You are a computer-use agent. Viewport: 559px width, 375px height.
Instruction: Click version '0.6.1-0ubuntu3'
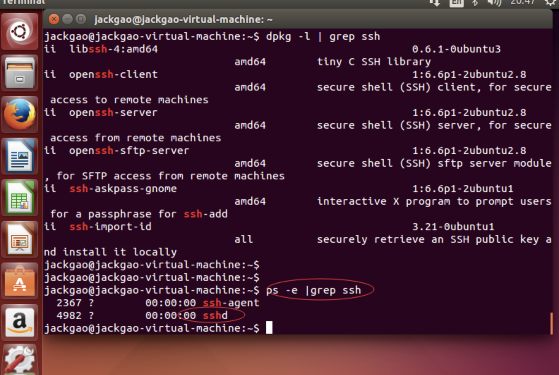click(x=456, y=49)
